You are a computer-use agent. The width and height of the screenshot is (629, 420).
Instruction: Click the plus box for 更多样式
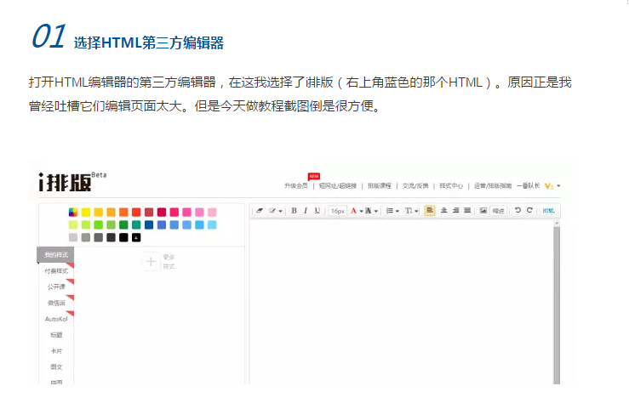point(151,263)
